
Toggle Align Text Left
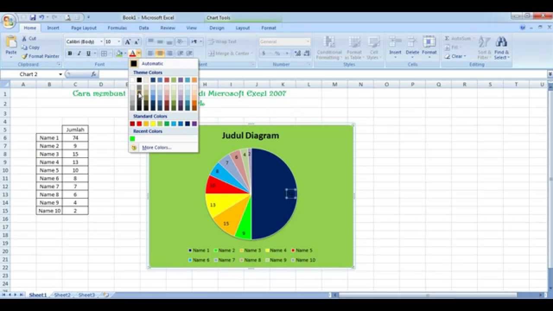150,54
